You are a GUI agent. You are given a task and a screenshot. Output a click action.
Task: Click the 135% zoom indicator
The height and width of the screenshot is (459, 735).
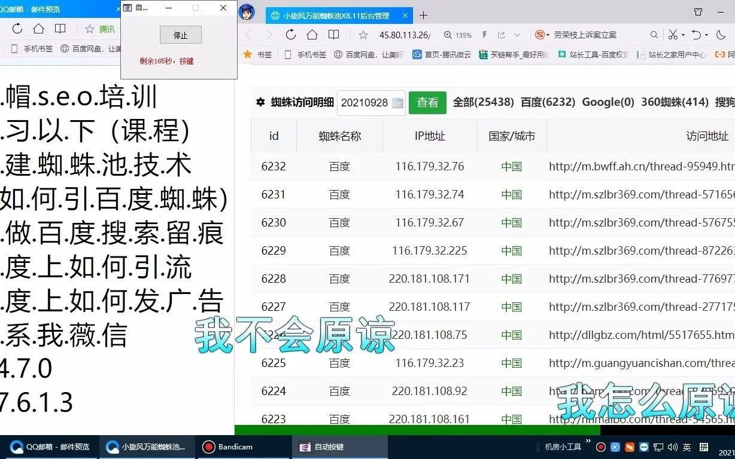[x=458, y=35]
